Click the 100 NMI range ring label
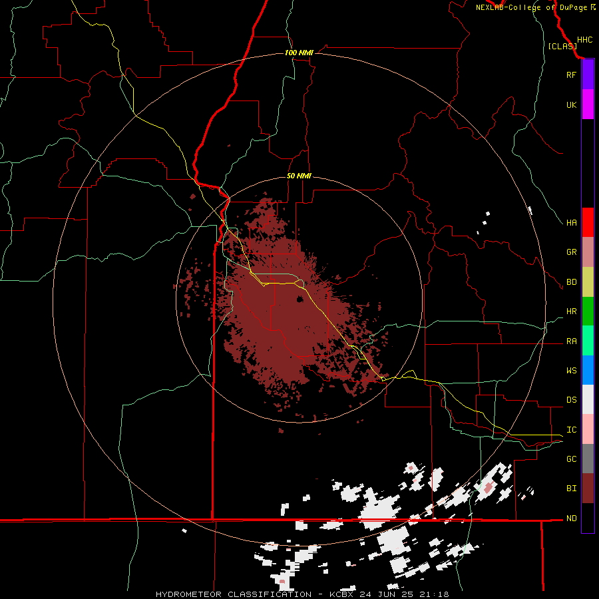The height and width of the screenshot is (599, 599). pyautogui.click(x=299, y=53)
